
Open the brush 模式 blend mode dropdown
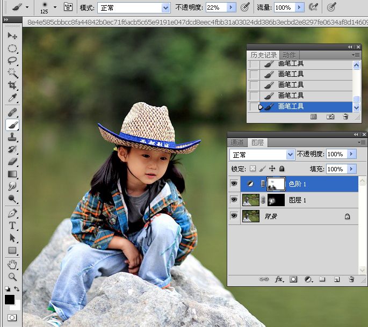point(165,8)
